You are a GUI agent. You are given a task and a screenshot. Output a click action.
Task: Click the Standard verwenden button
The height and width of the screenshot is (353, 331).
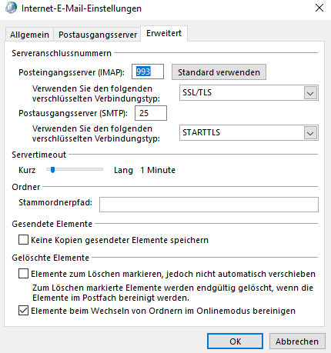click(x=219, y=72)
